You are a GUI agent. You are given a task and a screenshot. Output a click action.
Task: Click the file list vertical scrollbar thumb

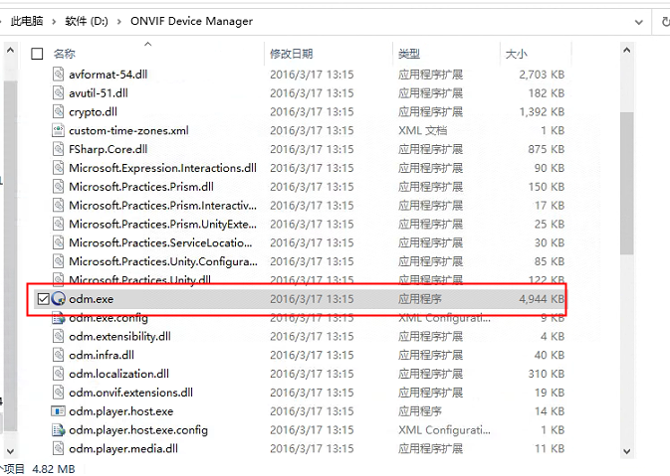pyautogui.click(x=627, y=184)
